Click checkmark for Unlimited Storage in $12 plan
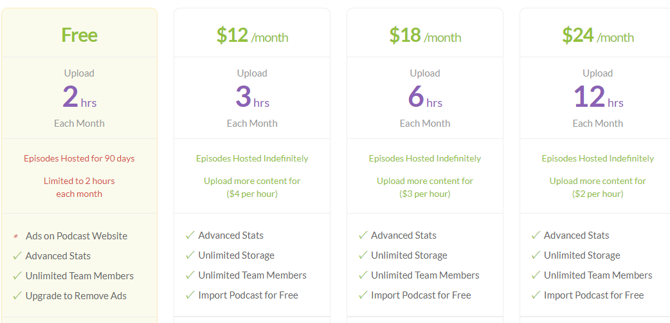 [x=190, y=255]
